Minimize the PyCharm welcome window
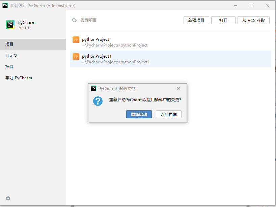Image resolution: width=276 pixels, height=207 pixels. (x=236, y=5)
